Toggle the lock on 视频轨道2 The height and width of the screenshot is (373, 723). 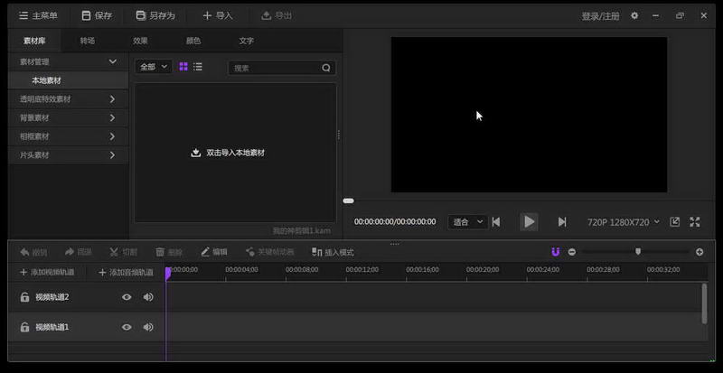click(24, 297)
